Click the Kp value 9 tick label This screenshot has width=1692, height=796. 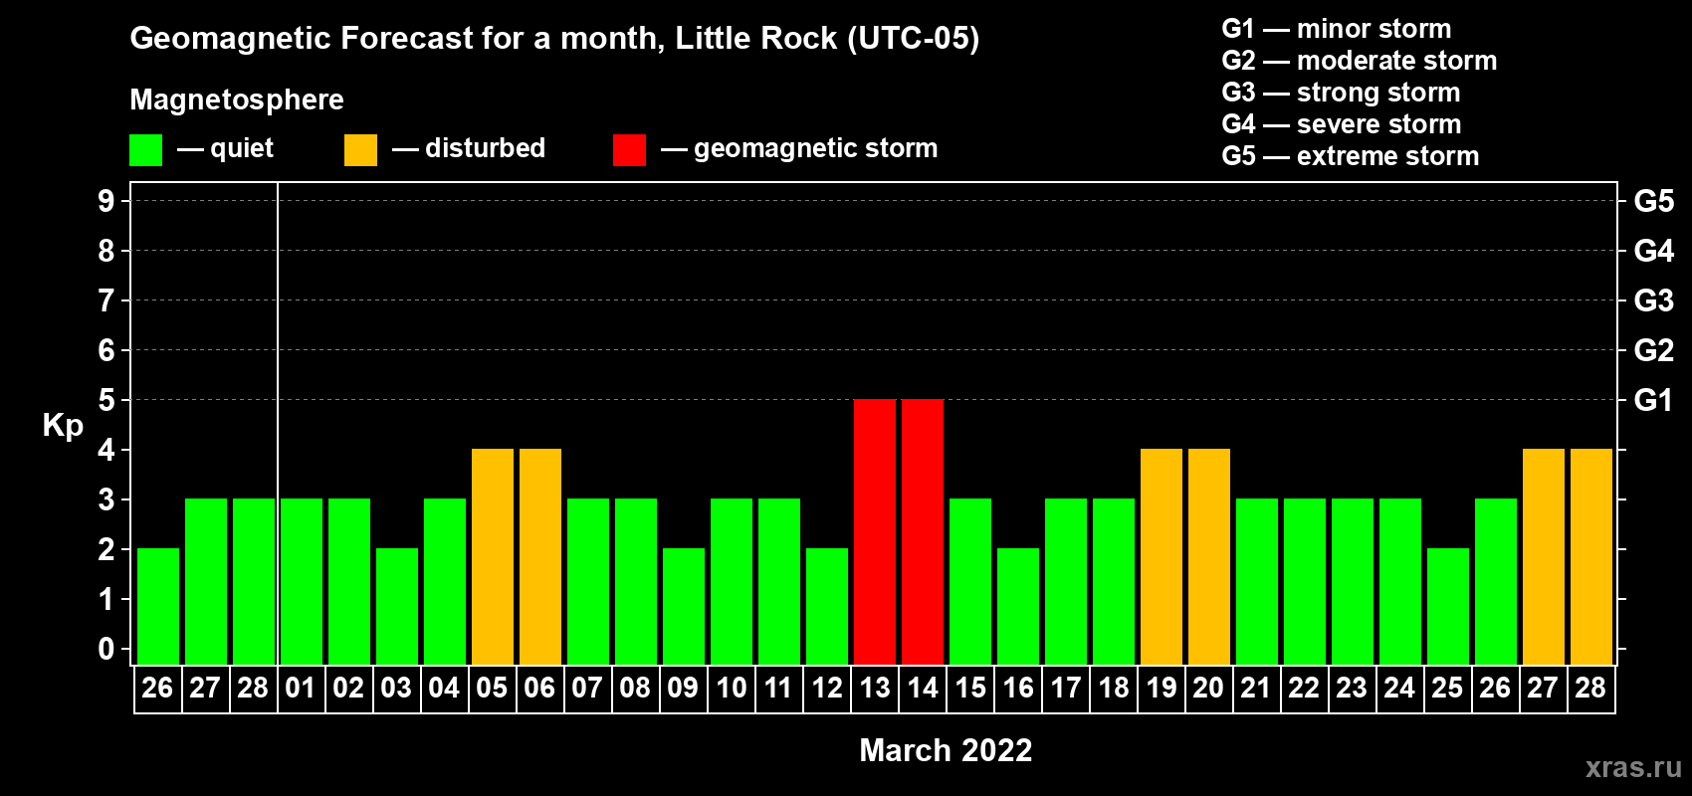[106, 201]
